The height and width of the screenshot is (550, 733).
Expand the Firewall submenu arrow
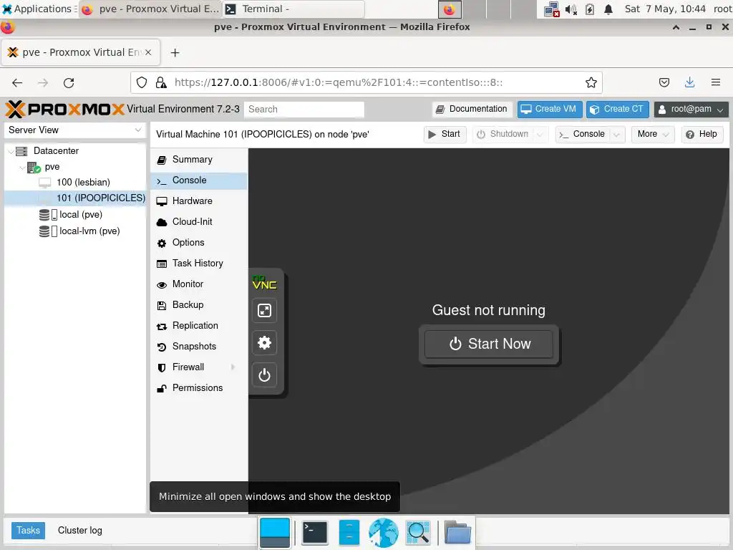[x=233, y=367]
